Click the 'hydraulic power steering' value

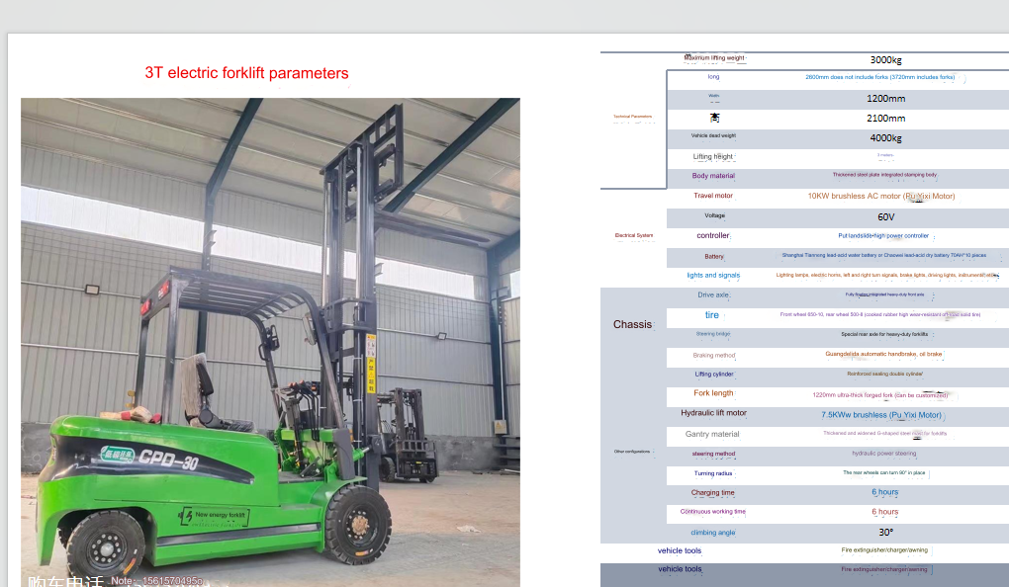point(884,454)
